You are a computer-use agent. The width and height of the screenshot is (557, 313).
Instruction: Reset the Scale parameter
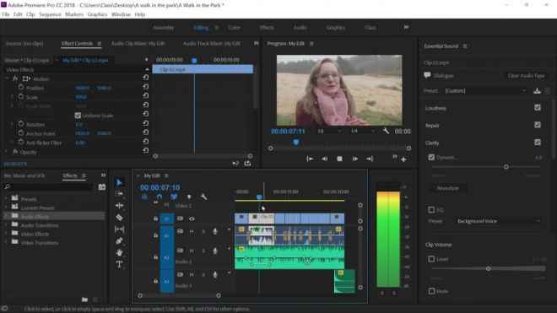146,96
